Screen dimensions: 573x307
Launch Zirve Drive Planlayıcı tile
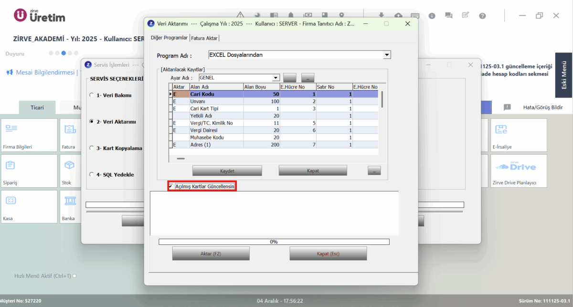point(519,171)
